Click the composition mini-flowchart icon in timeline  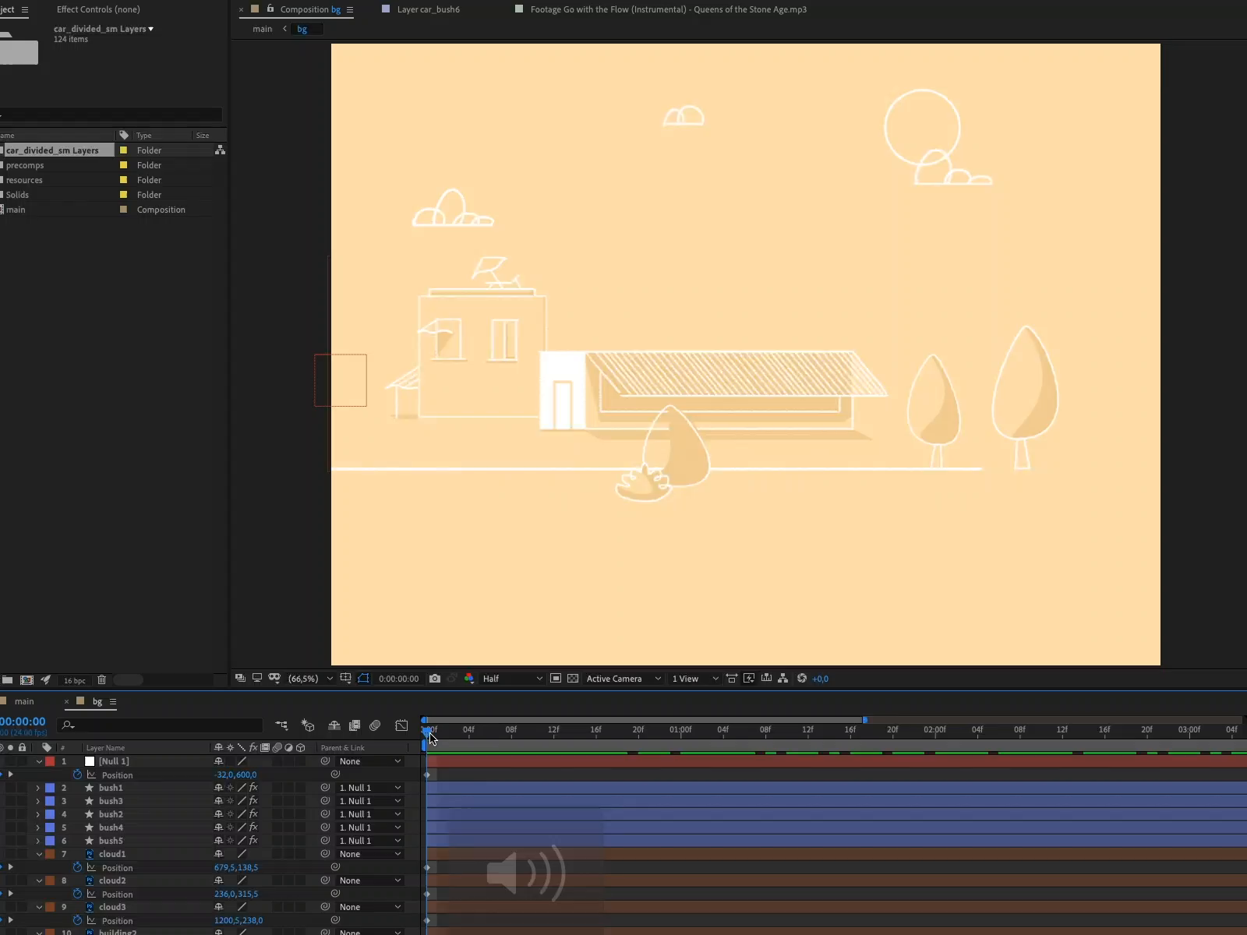click(x=281, y=725)
